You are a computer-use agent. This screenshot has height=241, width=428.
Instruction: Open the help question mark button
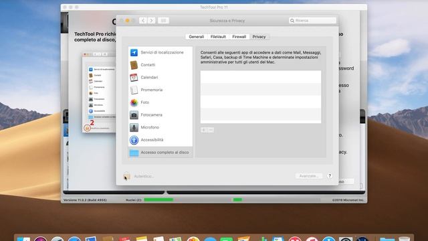coord(330,176)
